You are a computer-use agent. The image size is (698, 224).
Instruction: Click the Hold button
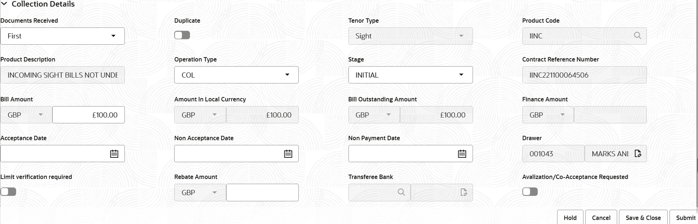(571, 217)
